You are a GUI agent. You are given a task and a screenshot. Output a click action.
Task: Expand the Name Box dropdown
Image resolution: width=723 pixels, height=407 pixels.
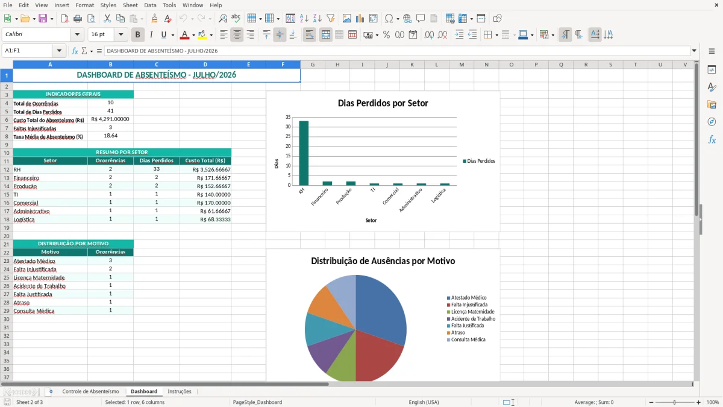coord(59,51)
